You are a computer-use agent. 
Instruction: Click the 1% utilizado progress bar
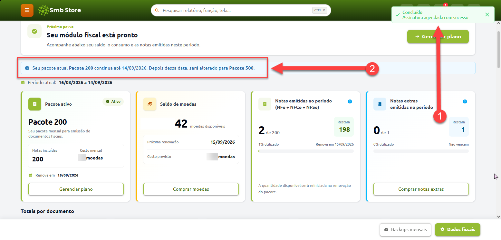(x=306, y=151)
